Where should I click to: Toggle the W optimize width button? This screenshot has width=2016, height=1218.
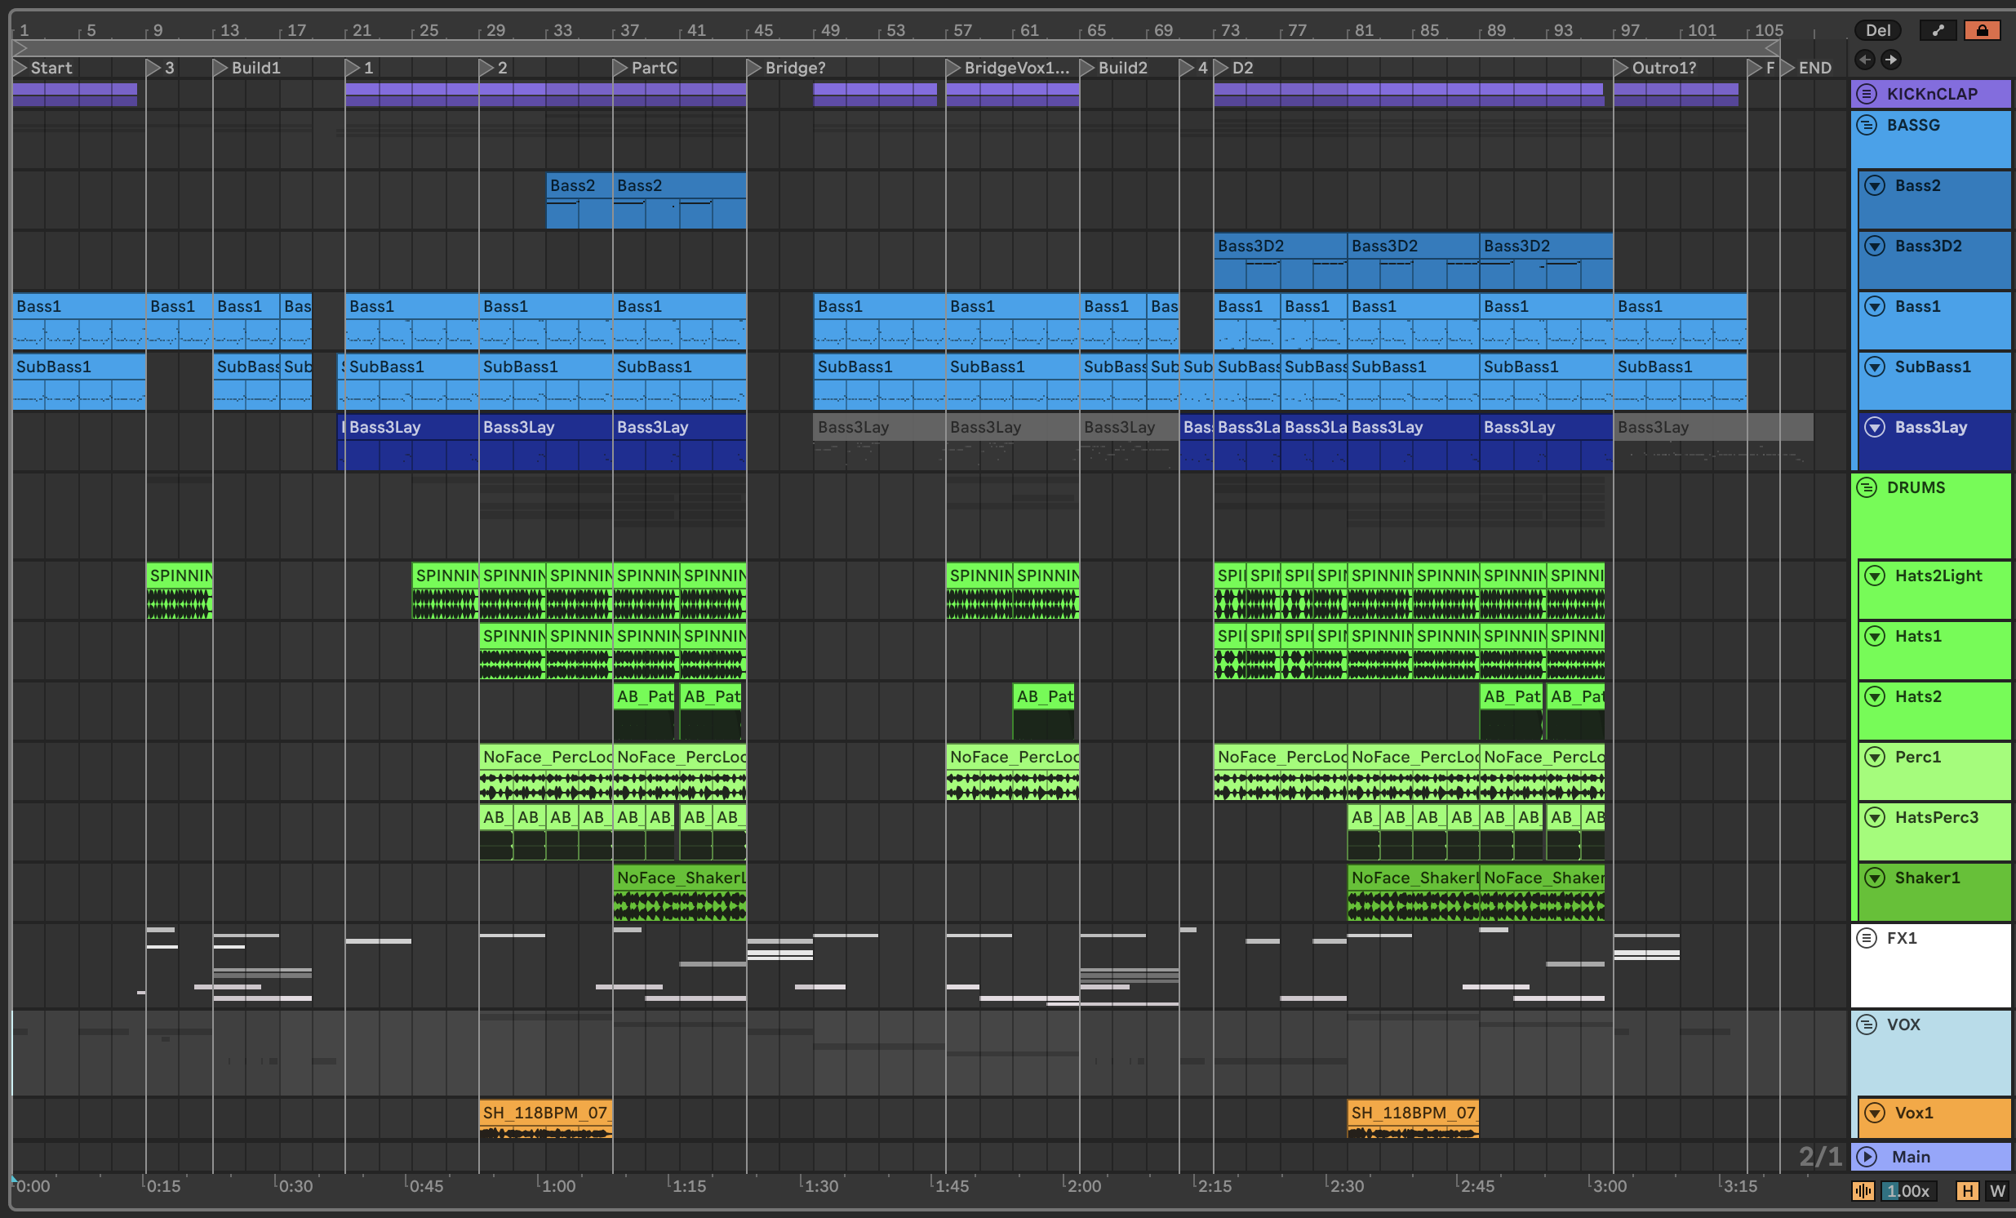click(1997, 1191)
